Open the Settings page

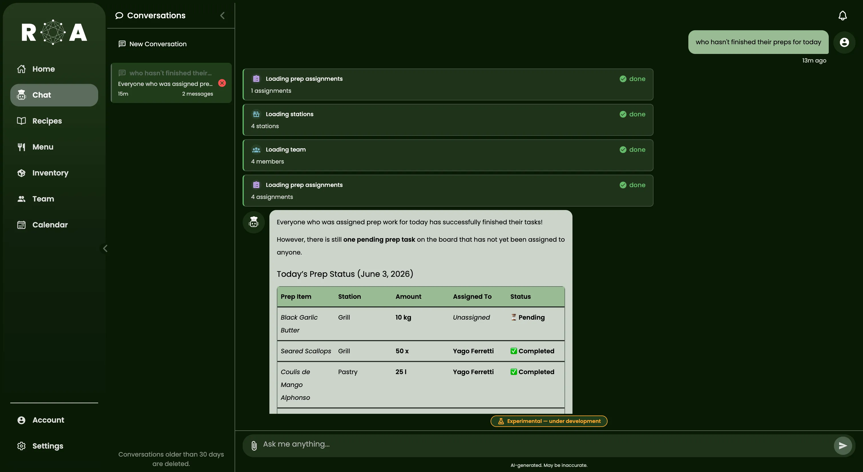point(54,446)
